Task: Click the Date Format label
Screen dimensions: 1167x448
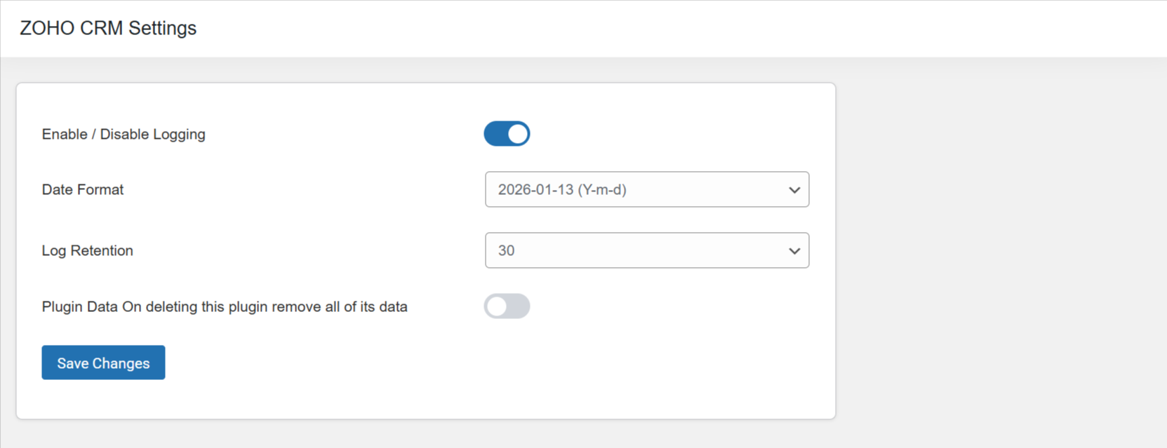Action: [x=83, y=189]
